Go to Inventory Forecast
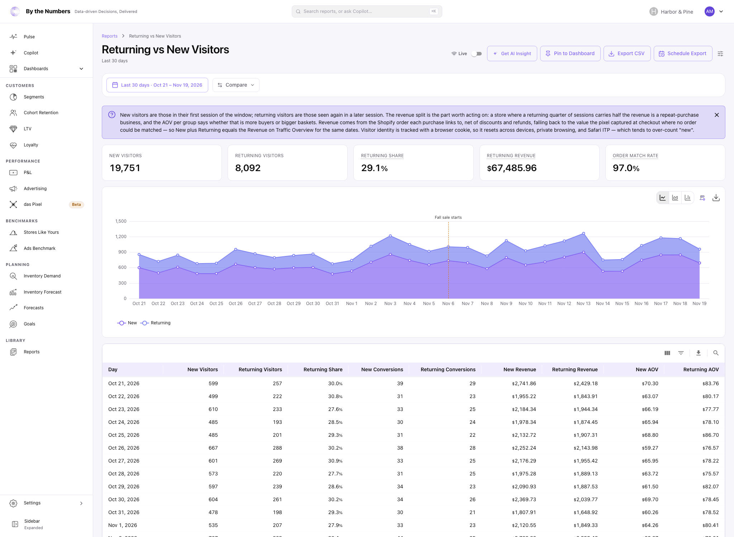The width and height of the screenshot is (734, 537). [x=47, y=292]
